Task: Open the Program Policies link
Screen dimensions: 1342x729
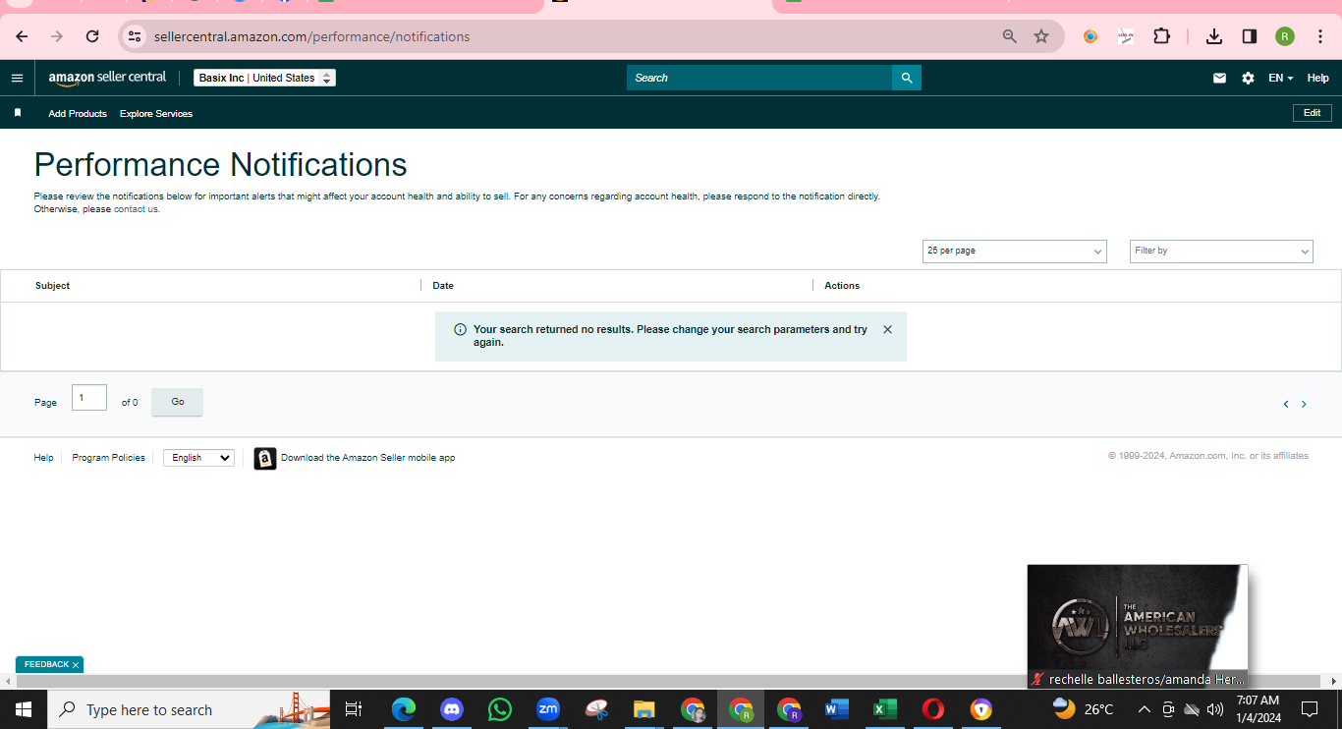Action: click(108, 458)
